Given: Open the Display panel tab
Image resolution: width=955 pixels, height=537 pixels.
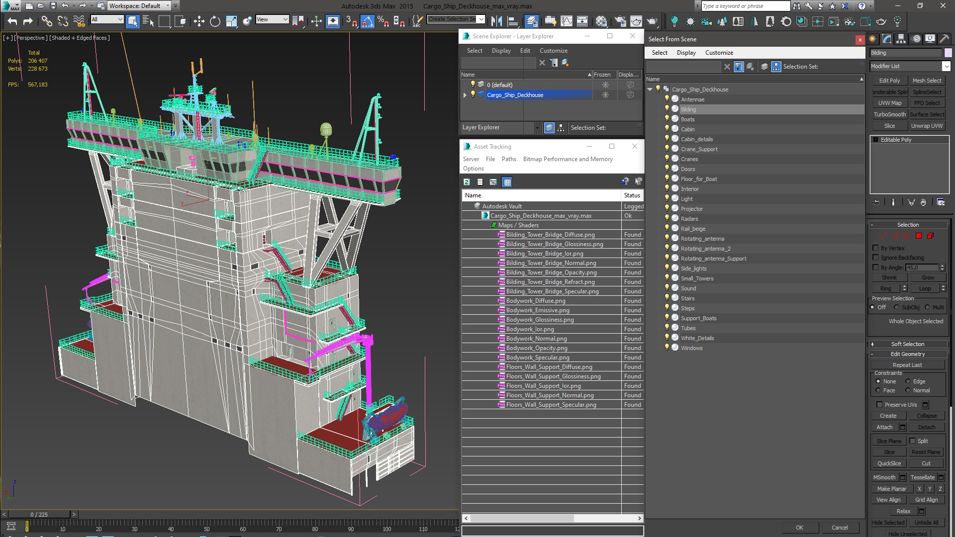Looking at the screenshot, I should click(x=930, y=39).
